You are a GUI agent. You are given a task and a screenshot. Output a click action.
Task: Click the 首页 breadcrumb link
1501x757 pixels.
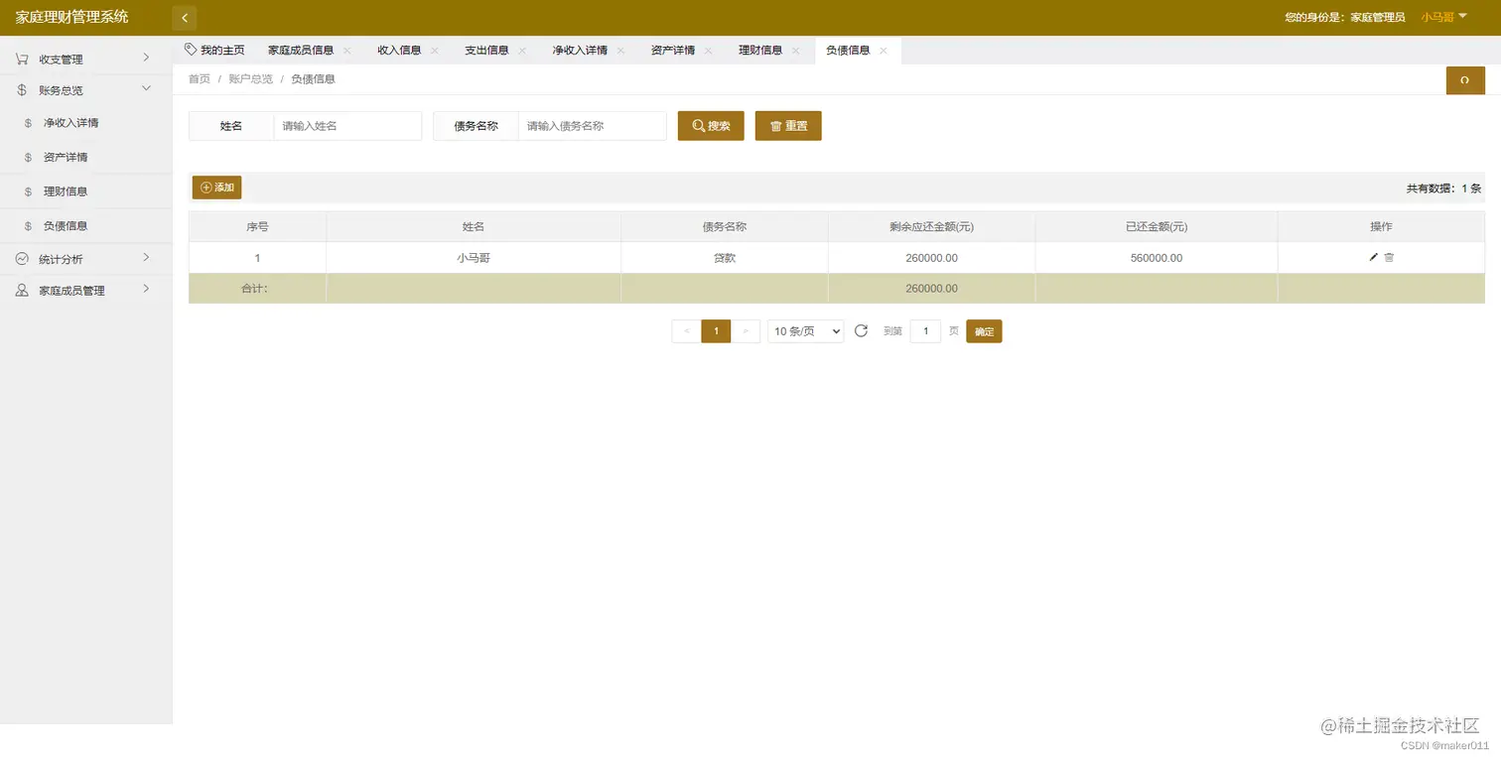pos(200,79)
